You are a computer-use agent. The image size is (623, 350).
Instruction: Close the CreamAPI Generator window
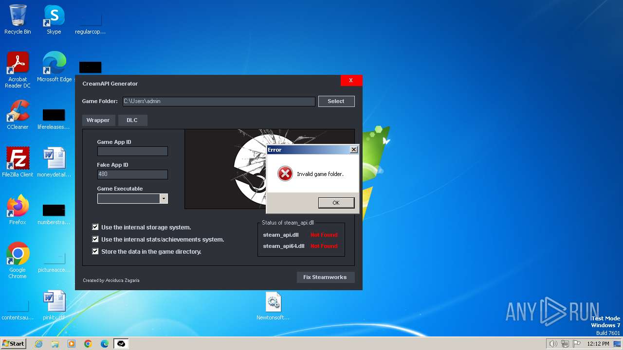click(x=351, y=80)
